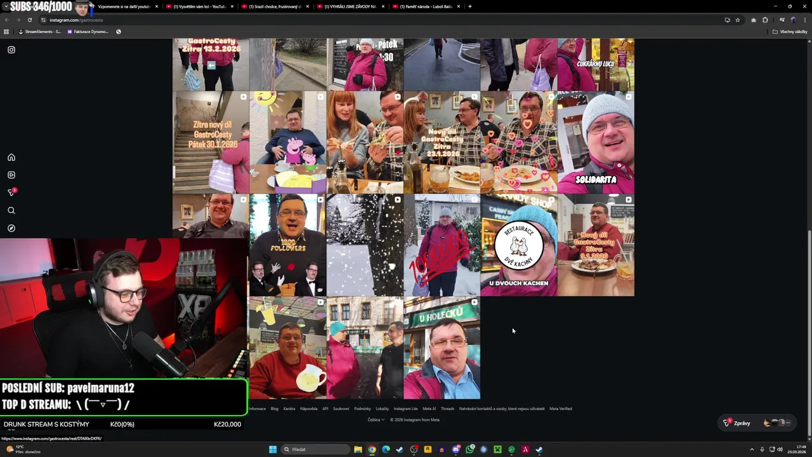Screen dimensions: 812x457
Task: Reload the Instagram page
Action: coord(29,20)
